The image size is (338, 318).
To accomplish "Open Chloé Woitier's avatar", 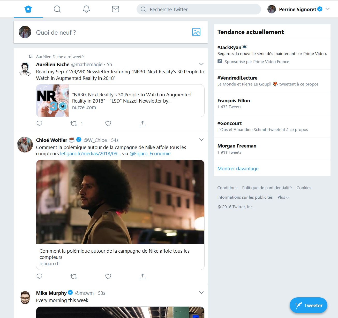I will click(25, 144).
